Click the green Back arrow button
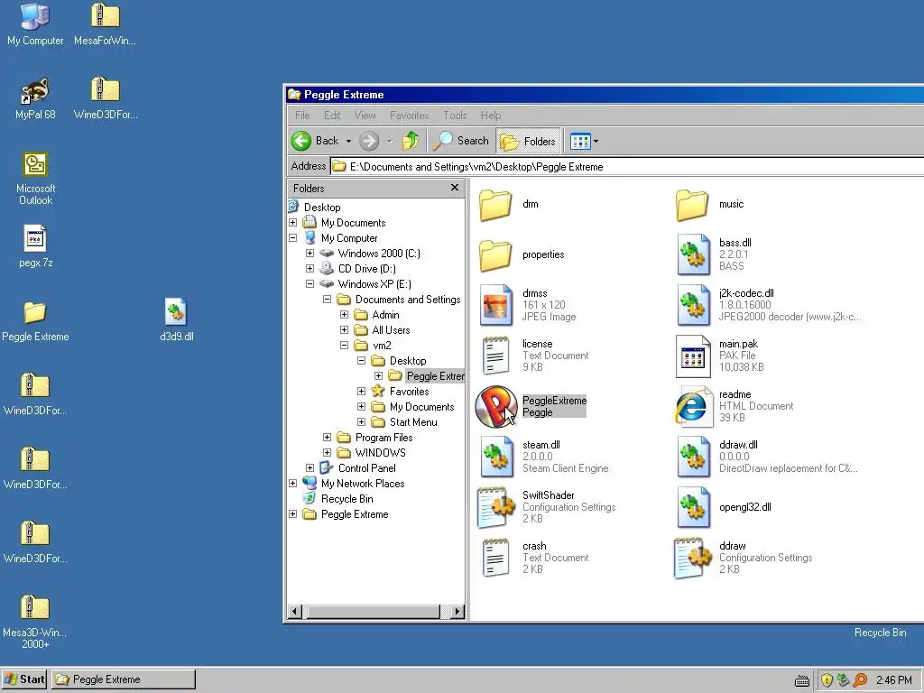This screenshot has height=693, width=924. (x=301, y=141)
